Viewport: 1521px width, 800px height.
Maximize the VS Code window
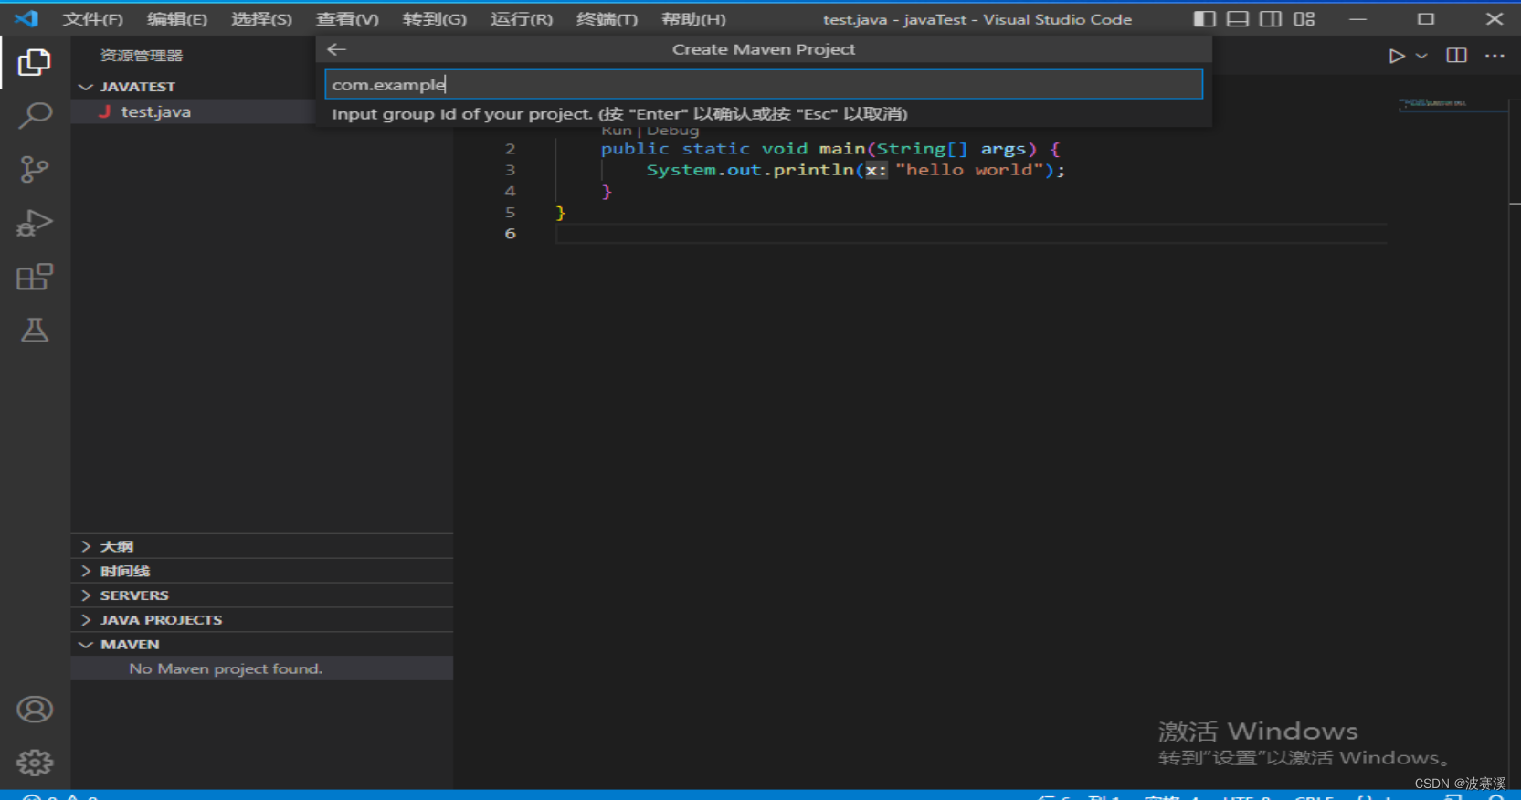point(1426,18)
